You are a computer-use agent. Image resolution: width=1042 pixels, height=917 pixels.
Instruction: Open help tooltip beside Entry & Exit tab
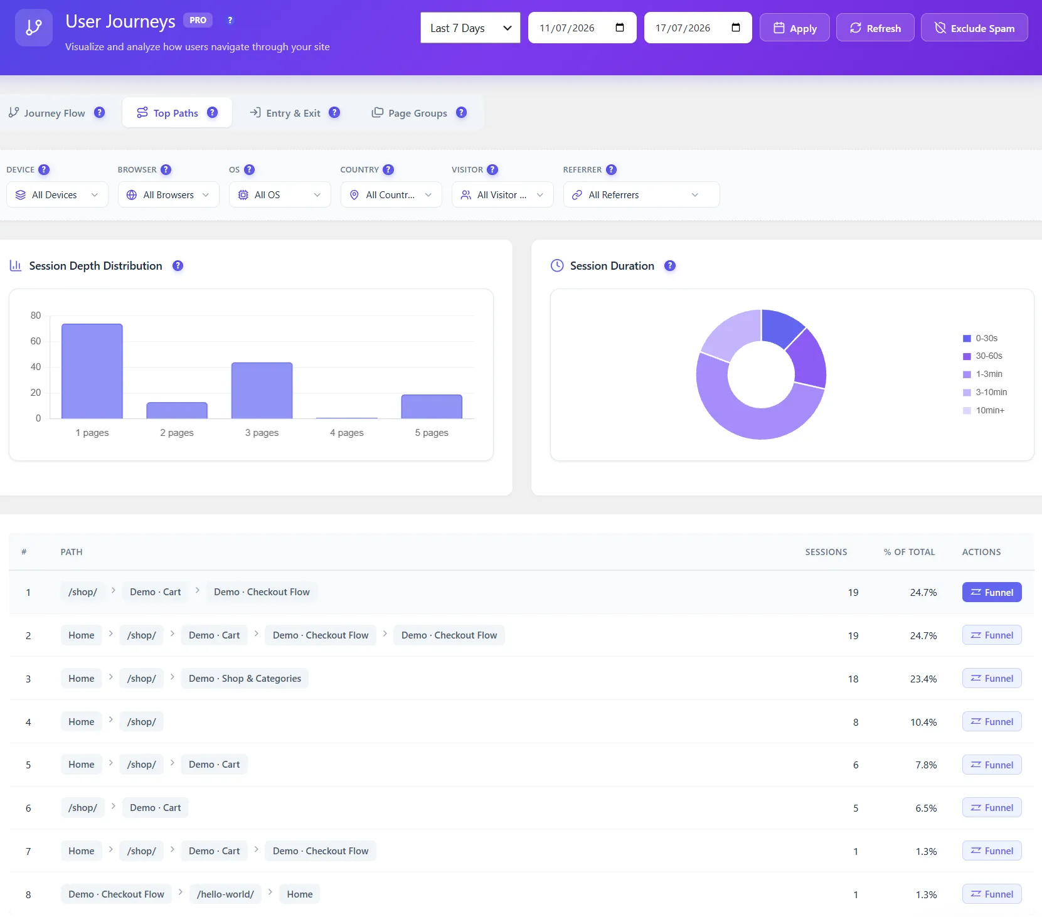pos(334,112)
